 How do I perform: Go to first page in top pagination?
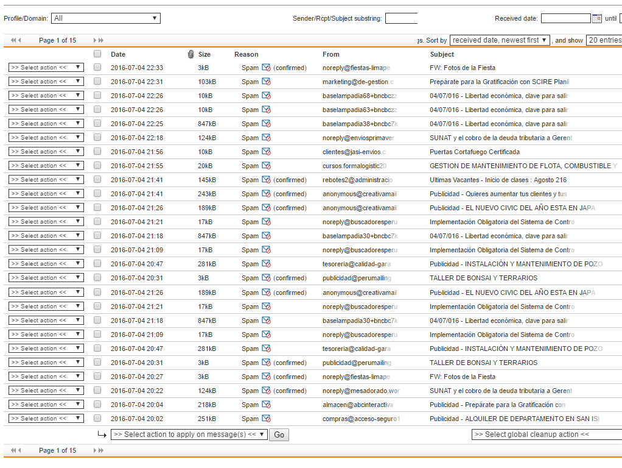click(x=13, y=40)
